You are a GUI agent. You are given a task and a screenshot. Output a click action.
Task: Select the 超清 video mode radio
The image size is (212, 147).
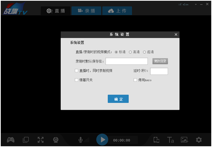click(x=144, y=52)
